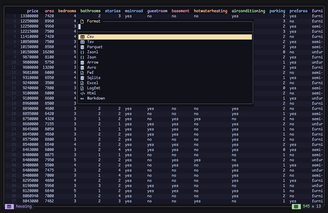Click the price cell 8080940

30,196
